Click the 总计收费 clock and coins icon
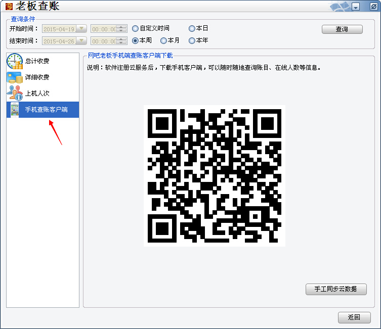381x329 pixels. coord(15,61)
